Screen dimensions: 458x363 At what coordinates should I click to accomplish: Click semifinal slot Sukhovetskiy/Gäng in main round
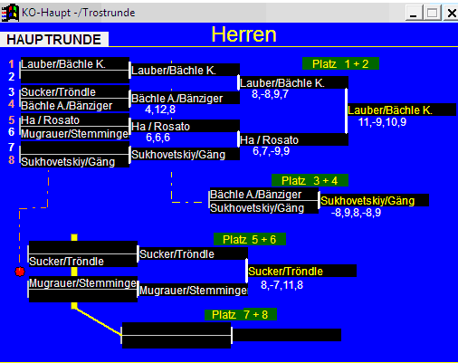pyautogui.click(x=186, y=154)
